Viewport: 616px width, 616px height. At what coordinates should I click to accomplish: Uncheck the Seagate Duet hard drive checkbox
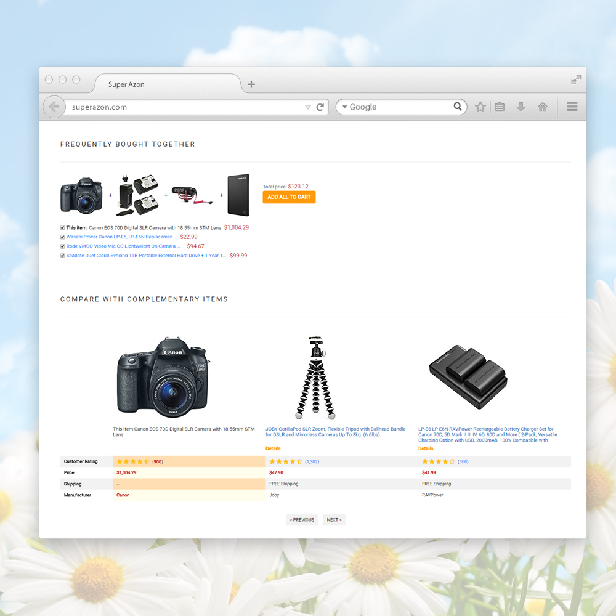pyautogui.click(x=62, y=256)
